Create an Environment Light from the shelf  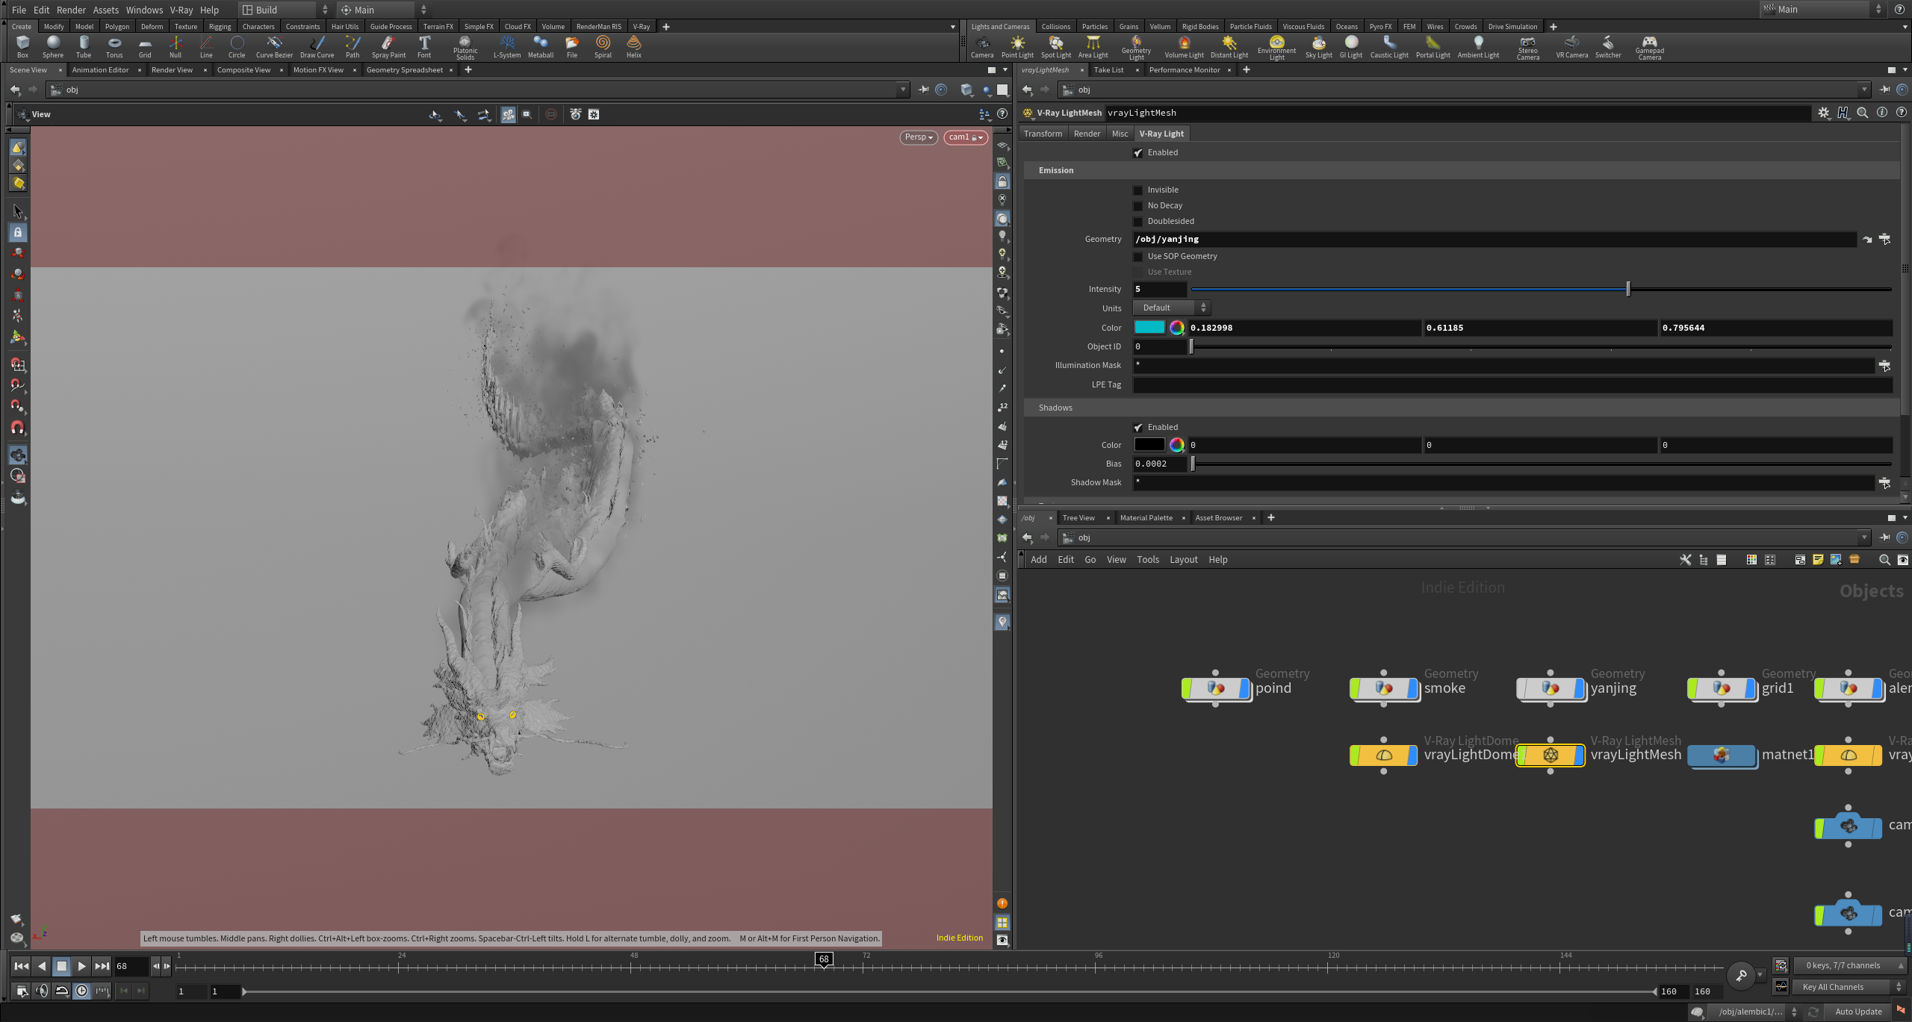1277,46
